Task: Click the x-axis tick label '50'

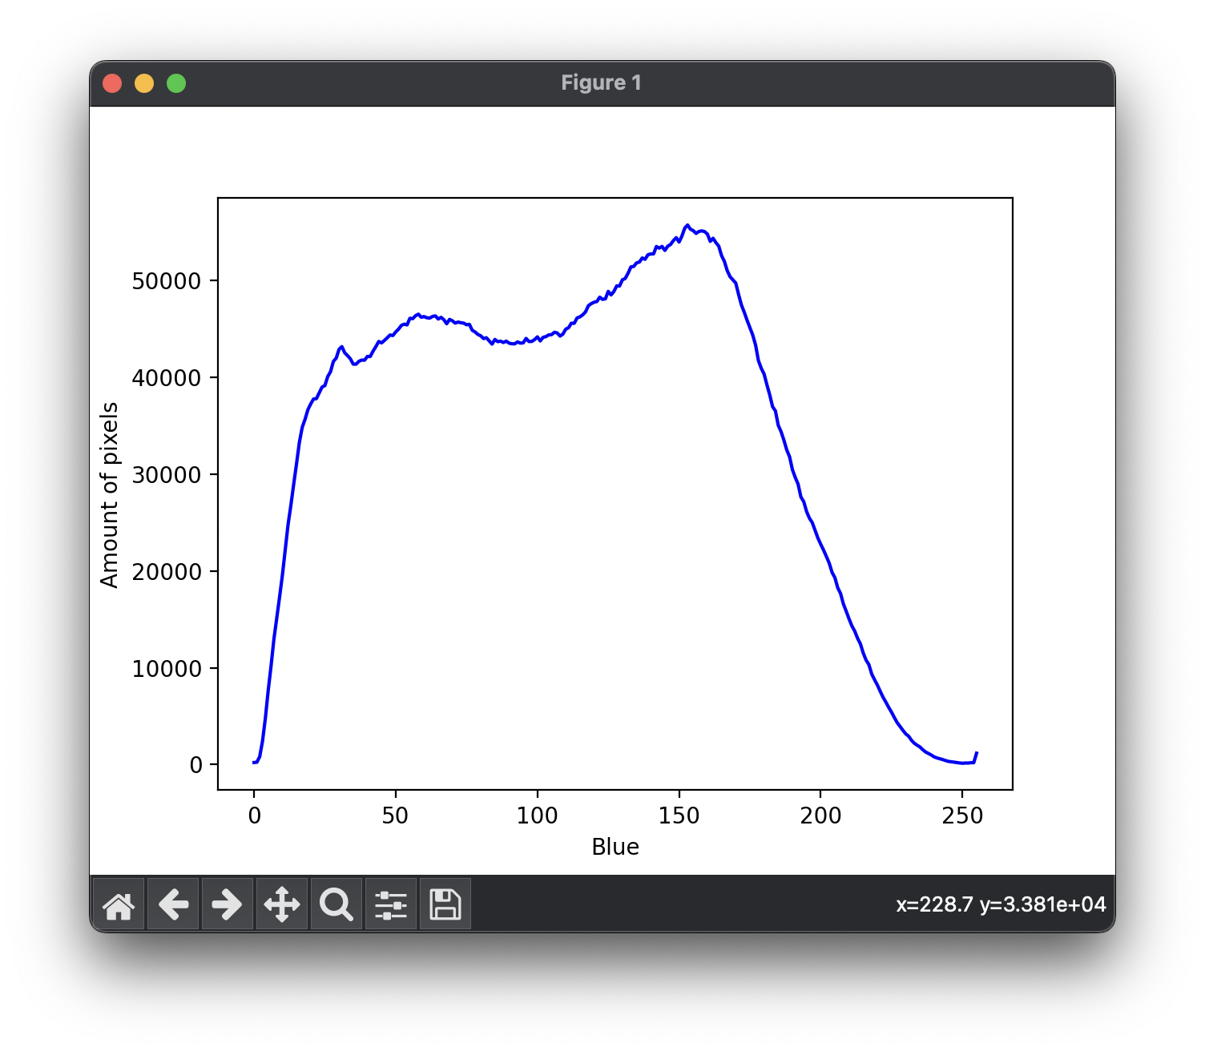Action: point(396,815)
